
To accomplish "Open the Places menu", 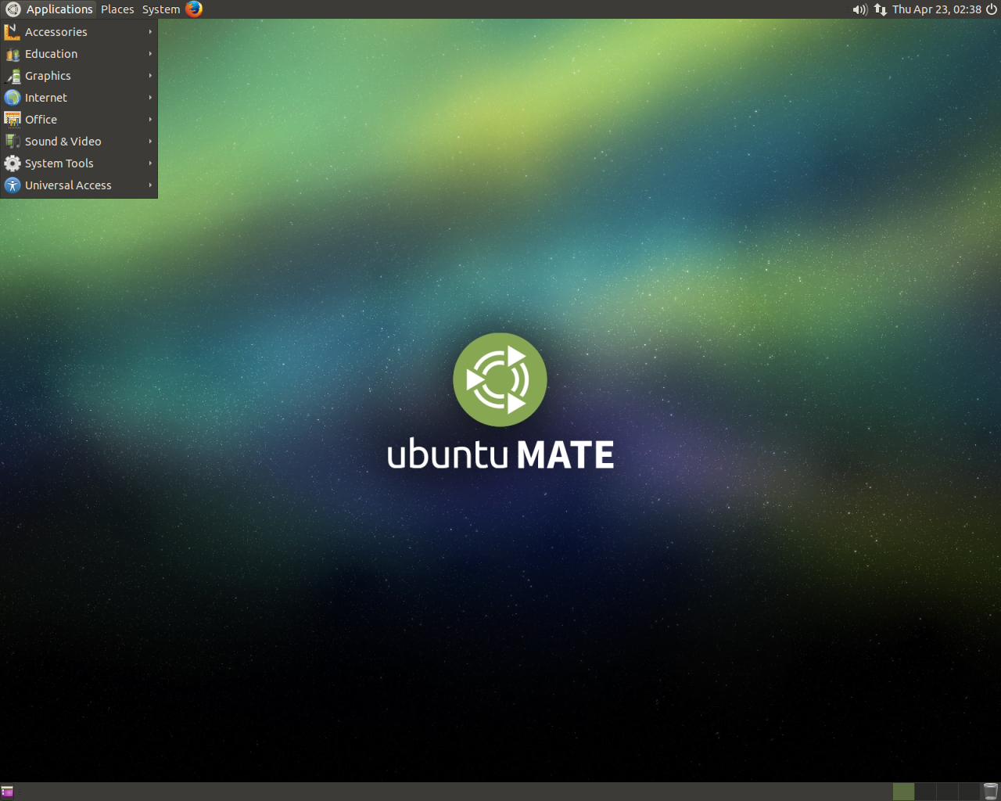I will tap(117, 9).
